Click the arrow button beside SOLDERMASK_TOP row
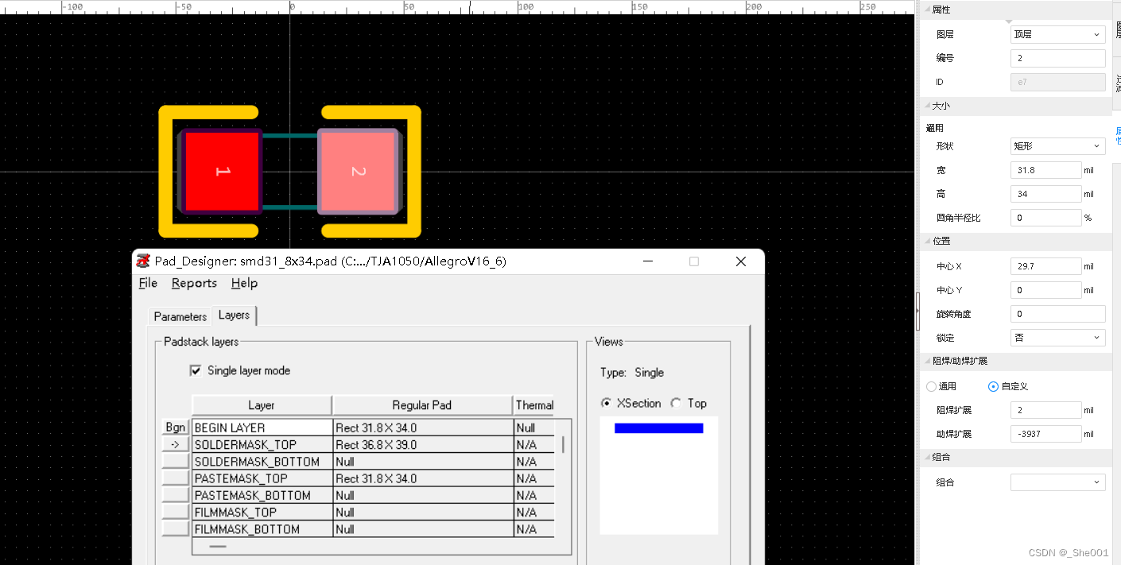Screen dimensions: 1121x565 175,444
